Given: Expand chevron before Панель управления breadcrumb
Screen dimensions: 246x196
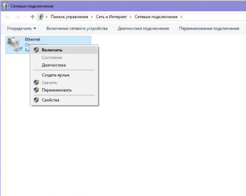Looking at the screenshot, I should (47, 17).
